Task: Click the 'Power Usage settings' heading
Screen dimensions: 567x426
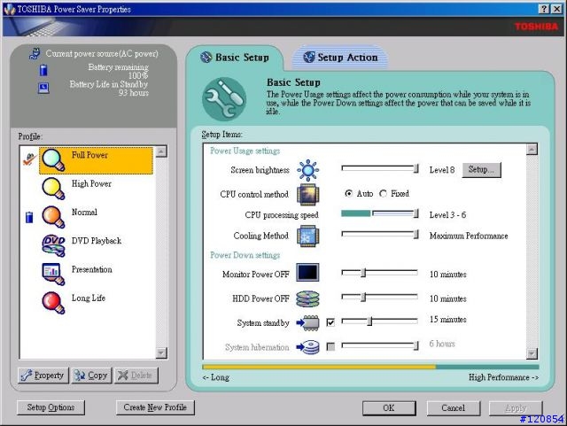Action: pos(245,151)
